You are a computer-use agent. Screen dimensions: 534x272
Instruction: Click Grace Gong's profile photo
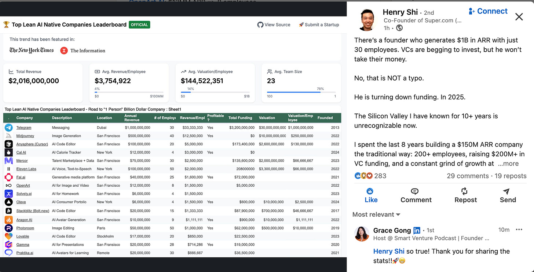[362, 234]
